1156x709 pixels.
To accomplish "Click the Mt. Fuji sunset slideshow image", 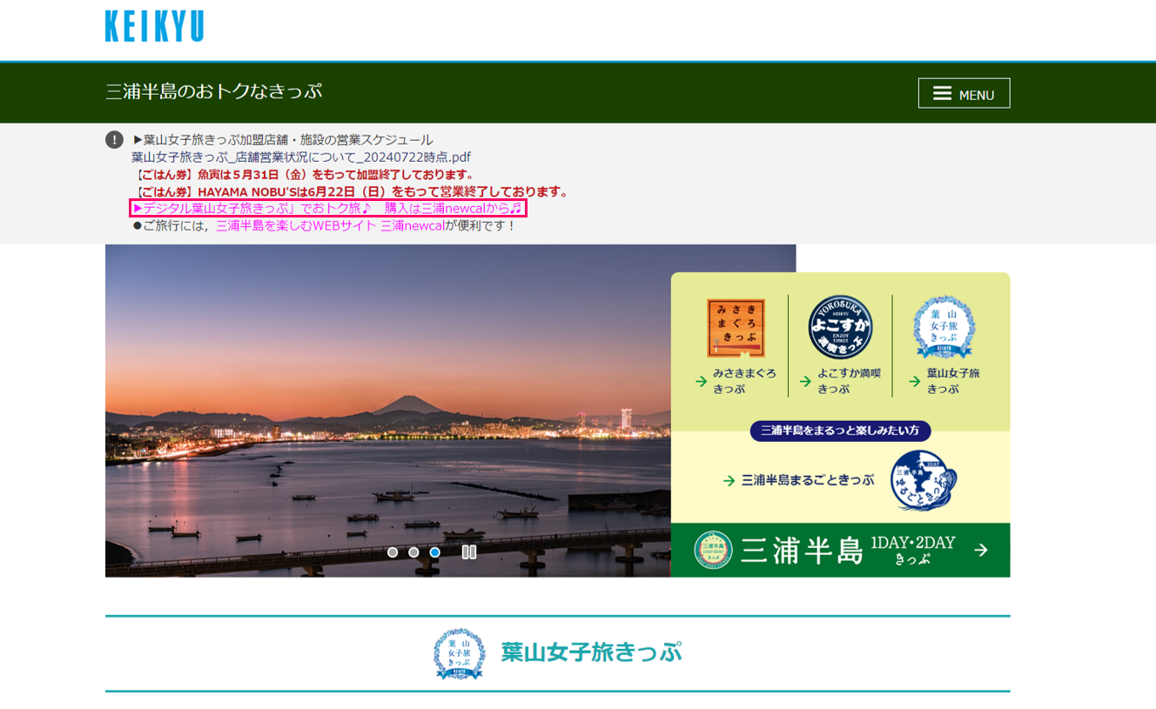I will (x=387, y=411).
